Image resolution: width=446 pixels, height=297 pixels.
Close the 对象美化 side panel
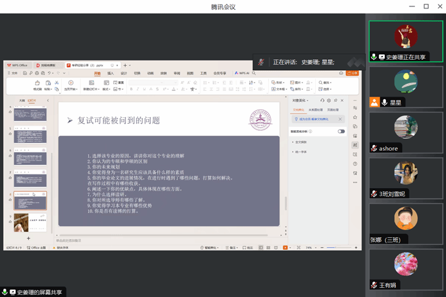point(342,101)
